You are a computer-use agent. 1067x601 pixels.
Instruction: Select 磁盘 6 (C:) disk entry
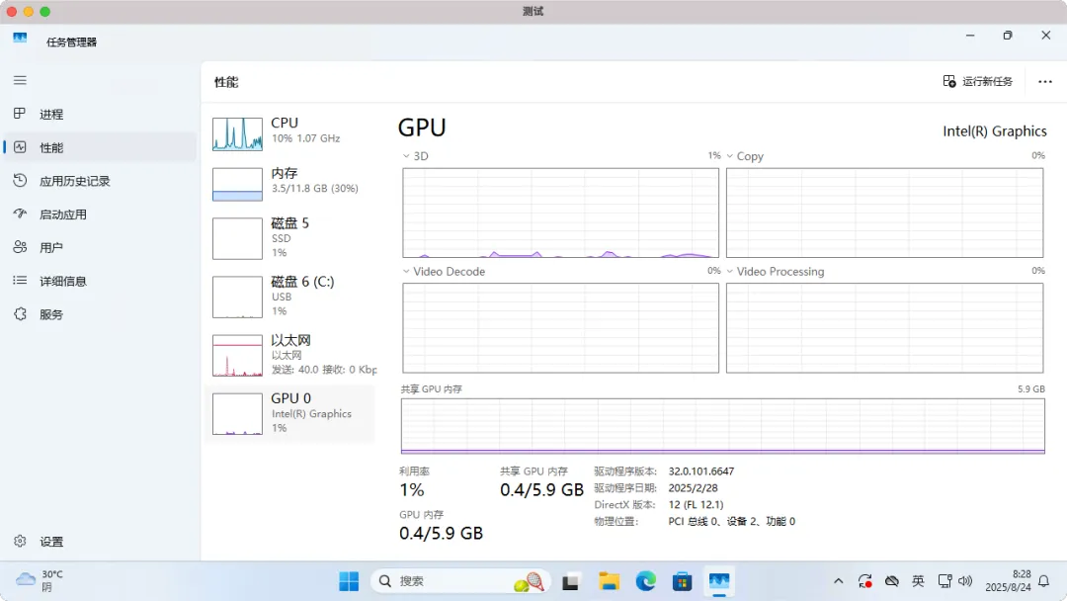[x=290, y=297]
